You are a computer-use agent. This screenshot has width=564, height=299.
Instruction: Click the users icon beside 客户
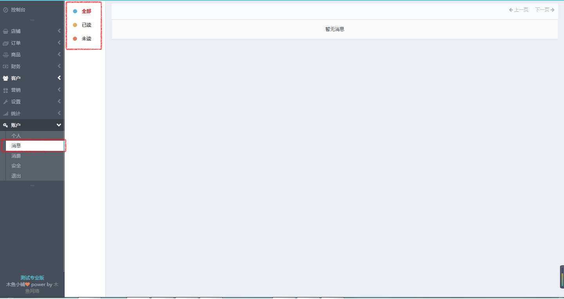click(x=5, y=78)
